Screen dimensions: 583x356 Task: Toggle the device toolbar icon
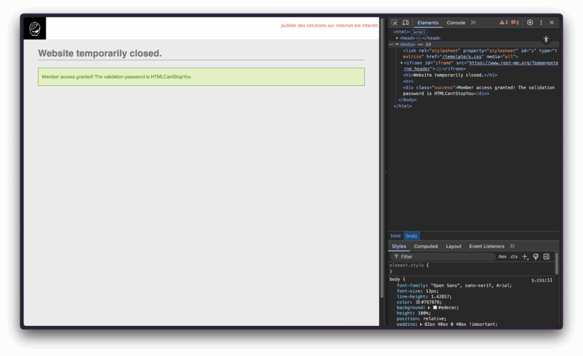click(405, 23)
